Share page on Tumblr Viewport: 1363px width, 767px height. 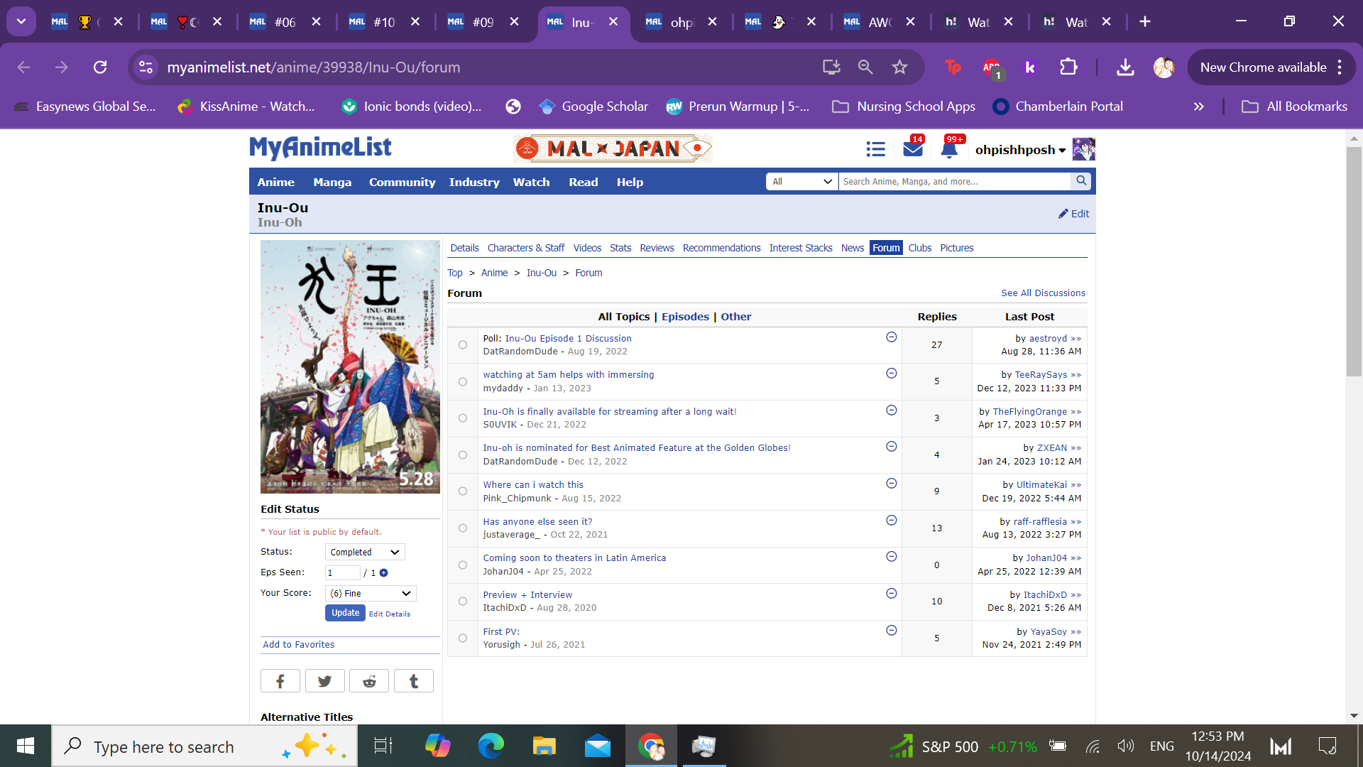[414, 681]
